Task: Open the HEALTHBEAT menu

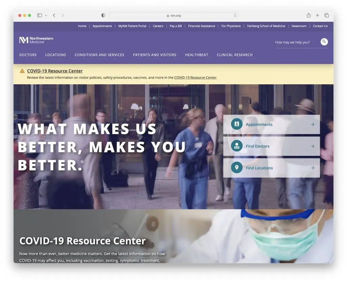Action: [x=197, y=55]
